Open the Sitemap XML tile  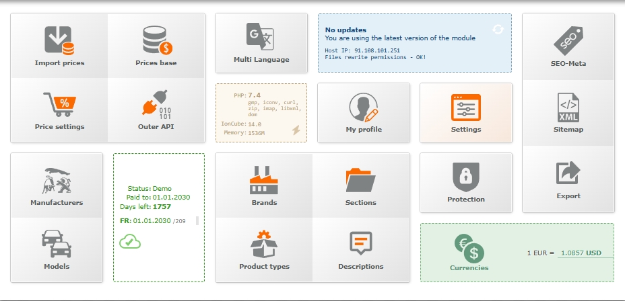tap(568, 112)
